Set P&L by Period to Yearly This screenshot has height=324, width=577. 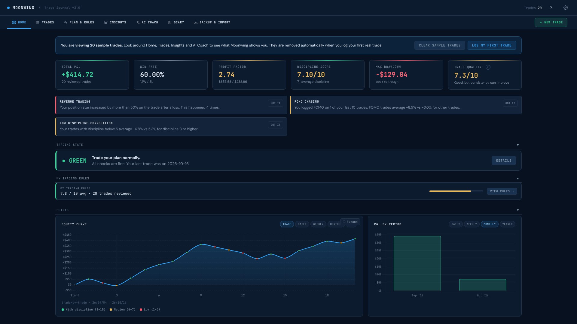pos(507,224)
